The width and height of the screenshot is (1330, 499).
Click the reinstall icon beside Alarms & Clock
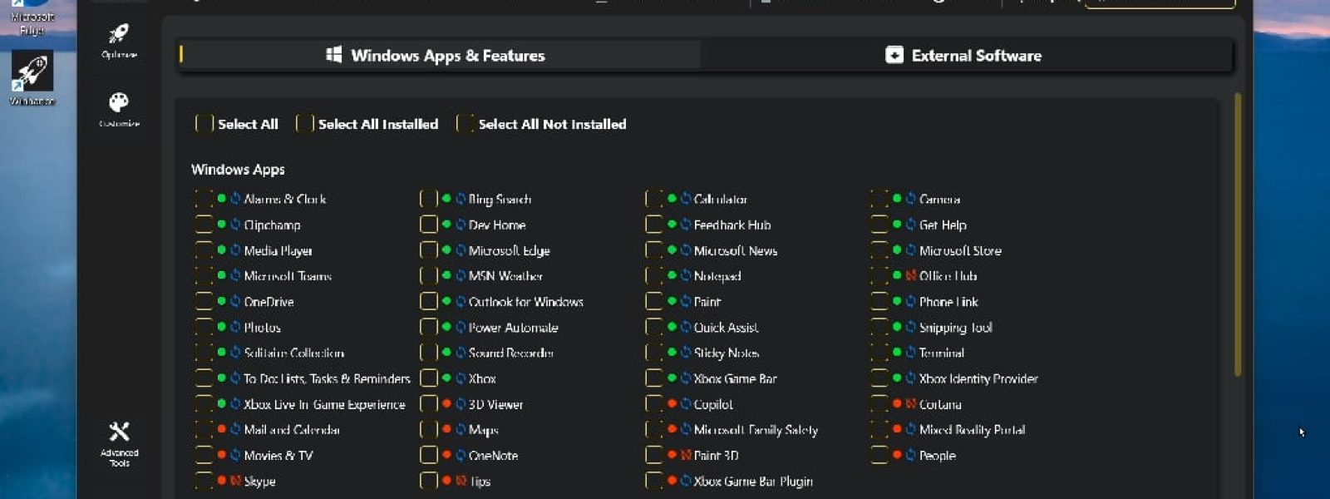[x=235, y=199]
